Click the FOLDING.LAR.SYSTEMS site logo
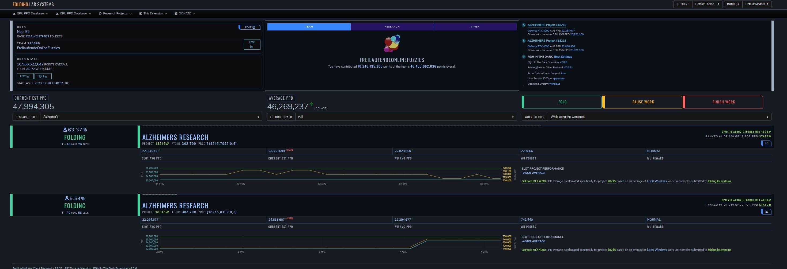The width and height of the screenshot is (787, 269). pyautogui.click(x=33, y=4)
